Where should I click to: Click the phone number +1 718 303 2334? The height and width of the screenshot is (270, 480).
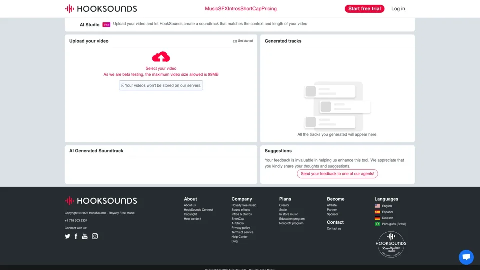[76, 220]
